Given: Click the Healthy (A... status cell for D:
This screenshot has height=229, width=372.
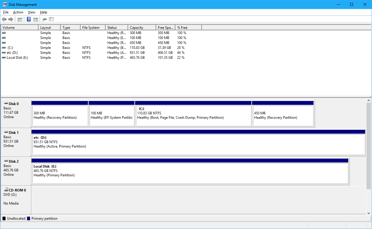Looking at the screenshot, I should (117, 53).
